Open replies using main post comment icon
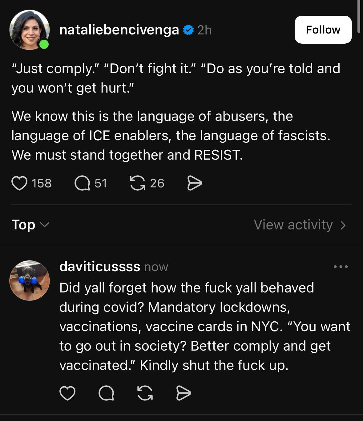Screen dimensions: 363x421 point(82,183)
